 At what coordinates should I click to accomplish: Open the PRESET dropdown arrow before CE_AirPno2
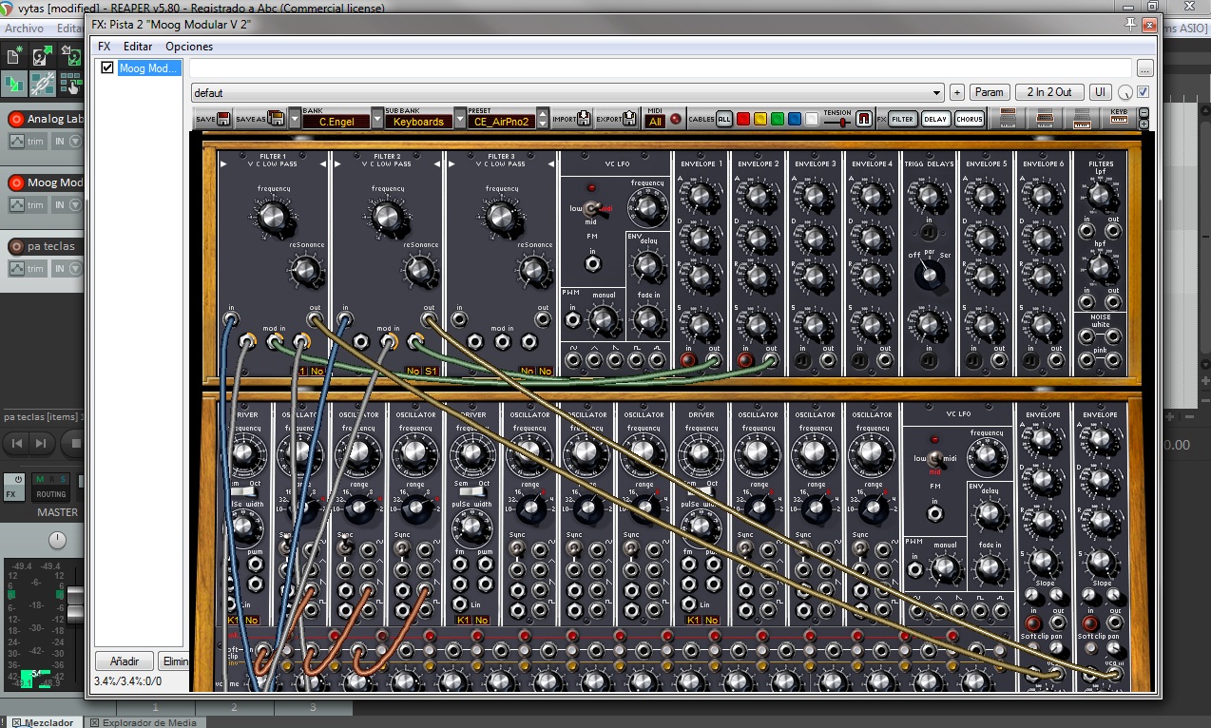pyautogui.click(x=460, y=119)
